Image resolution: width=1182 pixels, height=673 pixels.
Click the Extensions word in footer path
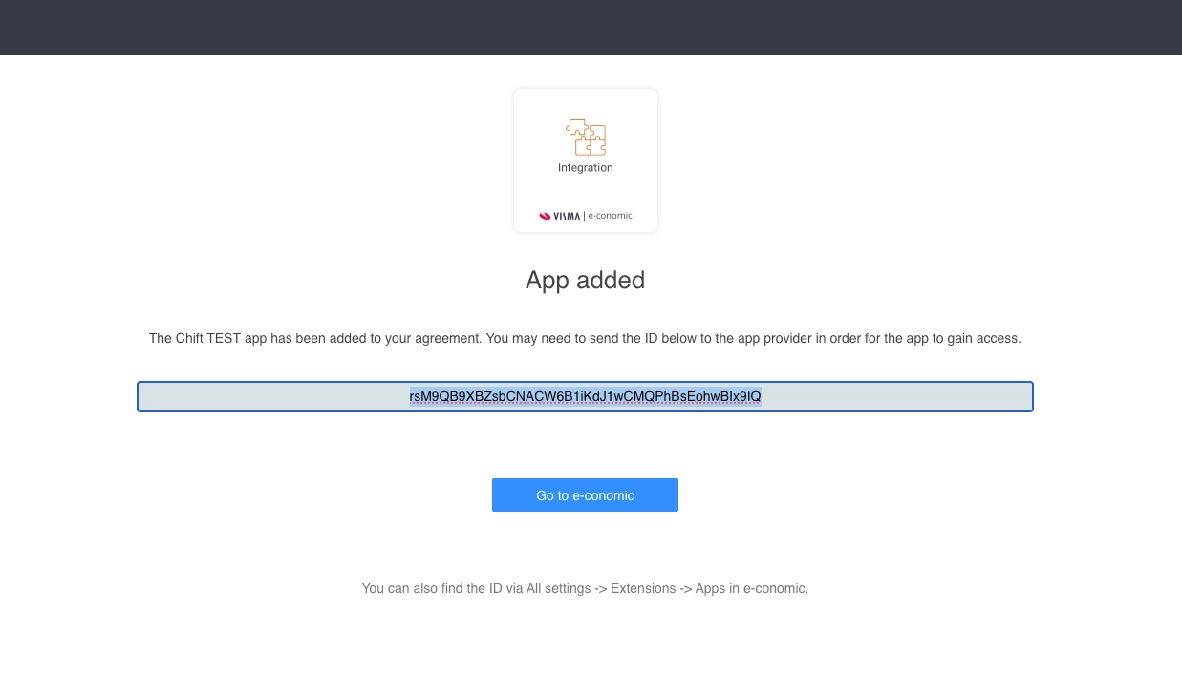click(643, 588)
